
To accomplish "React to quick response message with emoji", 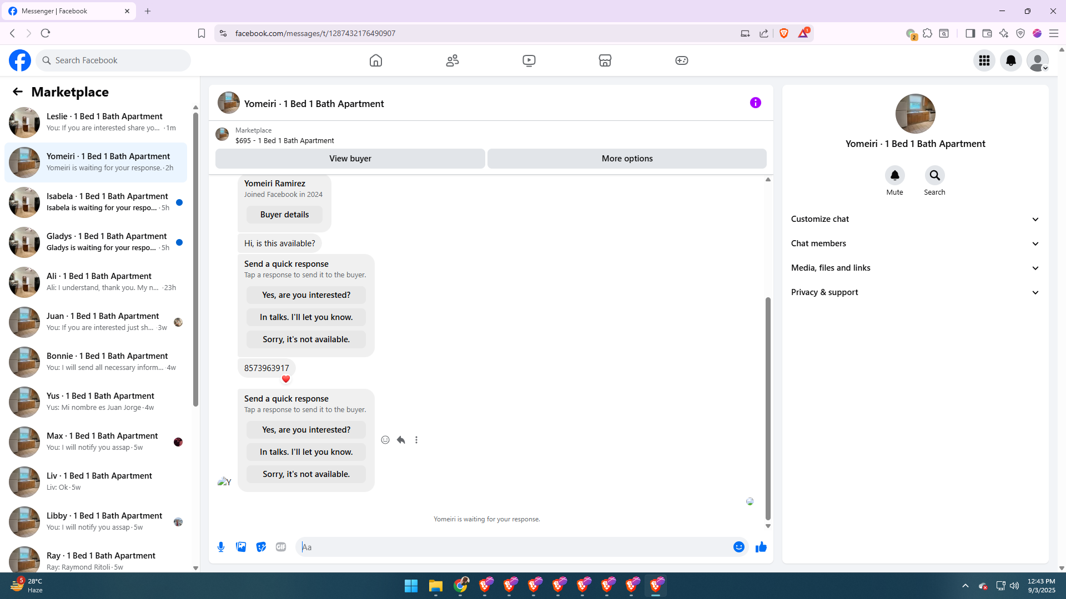I will (x=385, y=440).
